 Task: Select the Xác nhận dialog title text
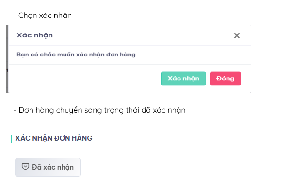point(35,35)
